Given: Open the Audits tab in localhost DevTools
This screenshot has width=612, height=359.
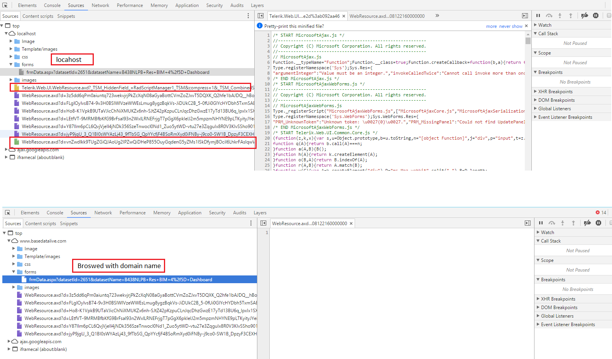Looking at the screenshot, I should point(237,5).
